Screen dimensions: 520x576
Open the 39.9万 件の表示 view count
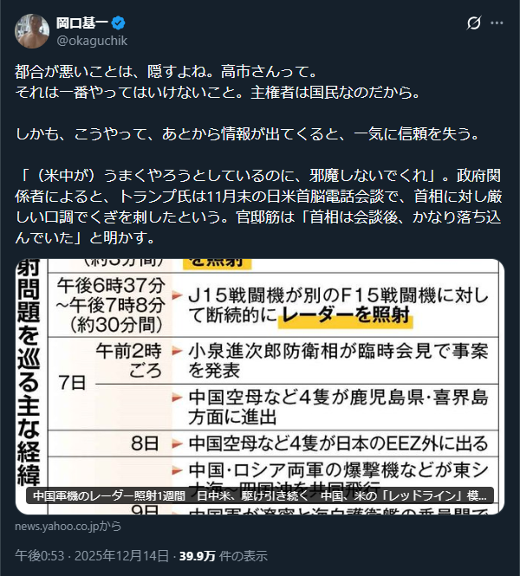tap(223, 556)
